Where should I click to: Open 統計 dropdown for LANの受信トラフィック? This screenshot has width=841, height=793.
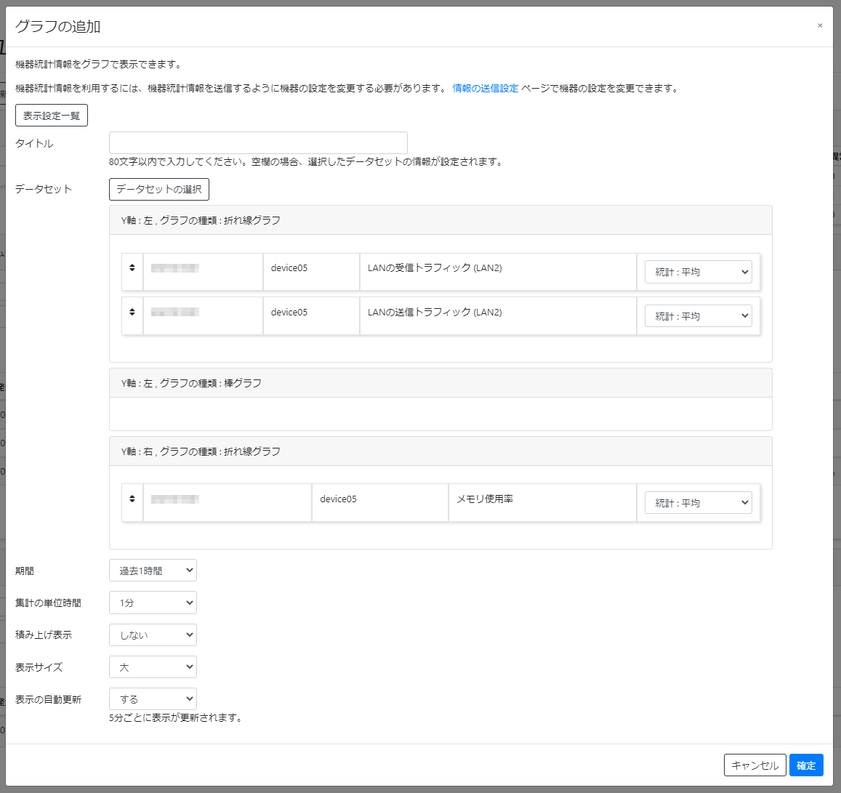(x=697, y=271)
